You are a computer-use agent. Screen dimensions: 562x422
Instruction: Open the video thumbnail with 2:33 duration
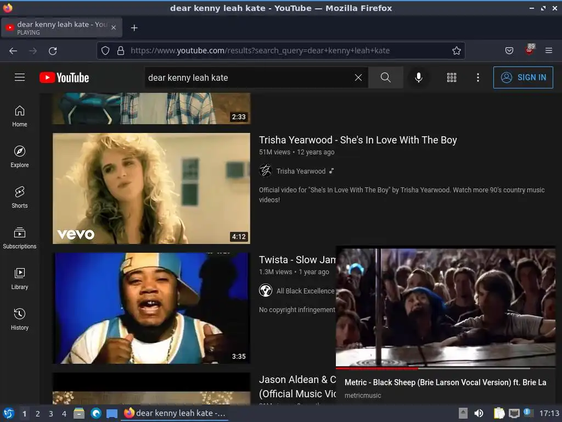(151, 108)
